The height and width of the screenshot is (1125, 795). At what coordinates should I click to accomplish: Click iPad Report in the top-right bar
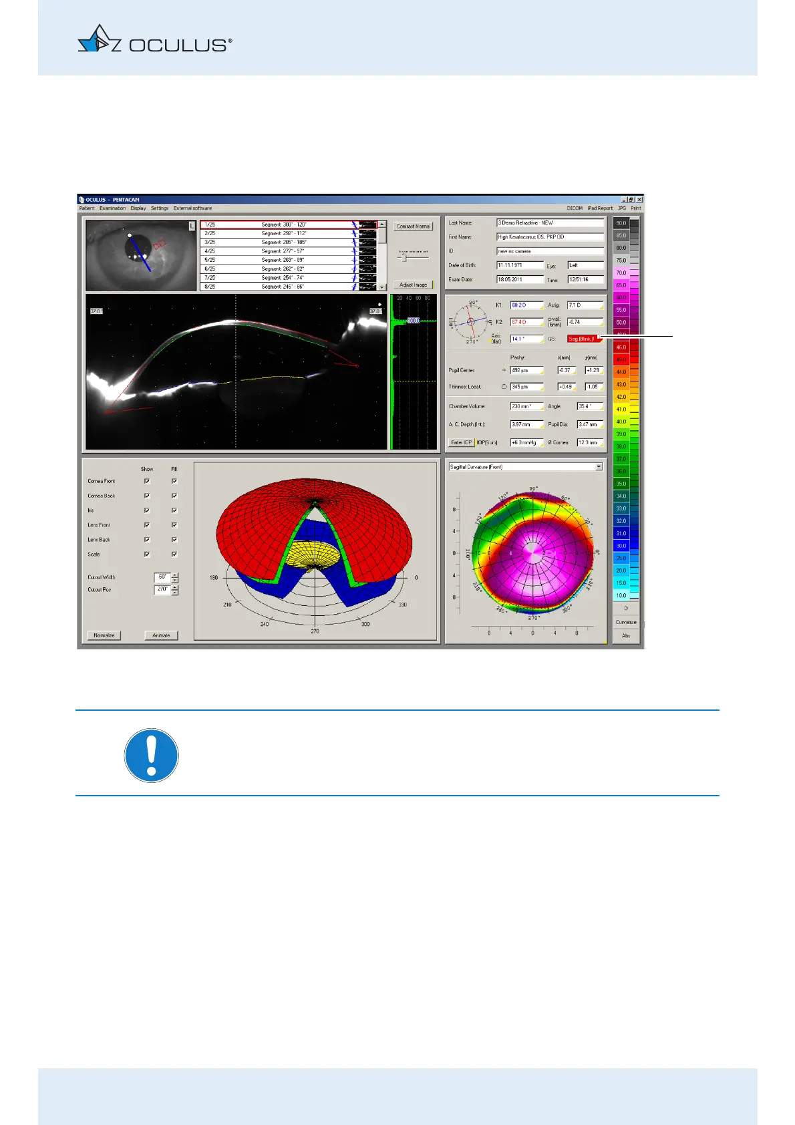(600, 208)
